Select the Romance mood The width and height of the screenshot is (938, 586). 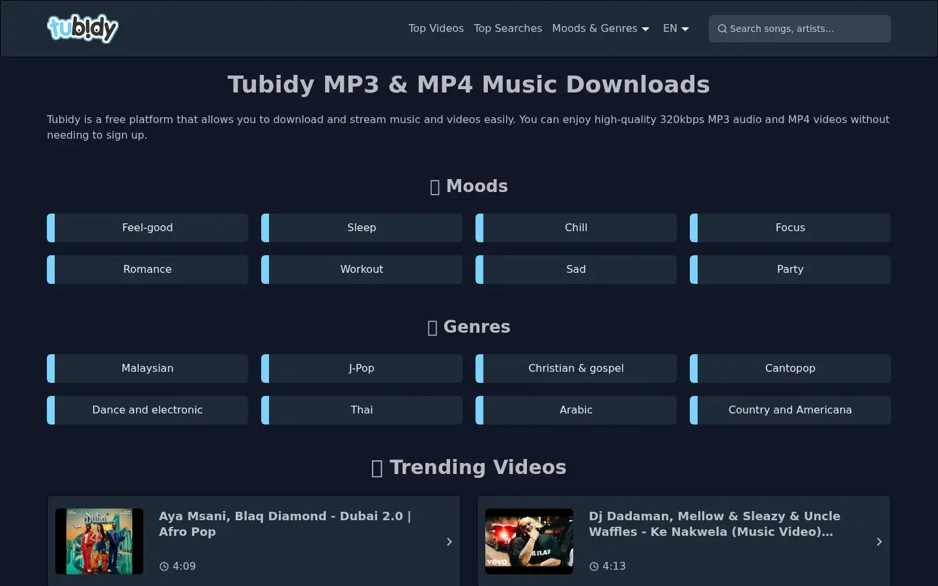(x=147, y=270)
